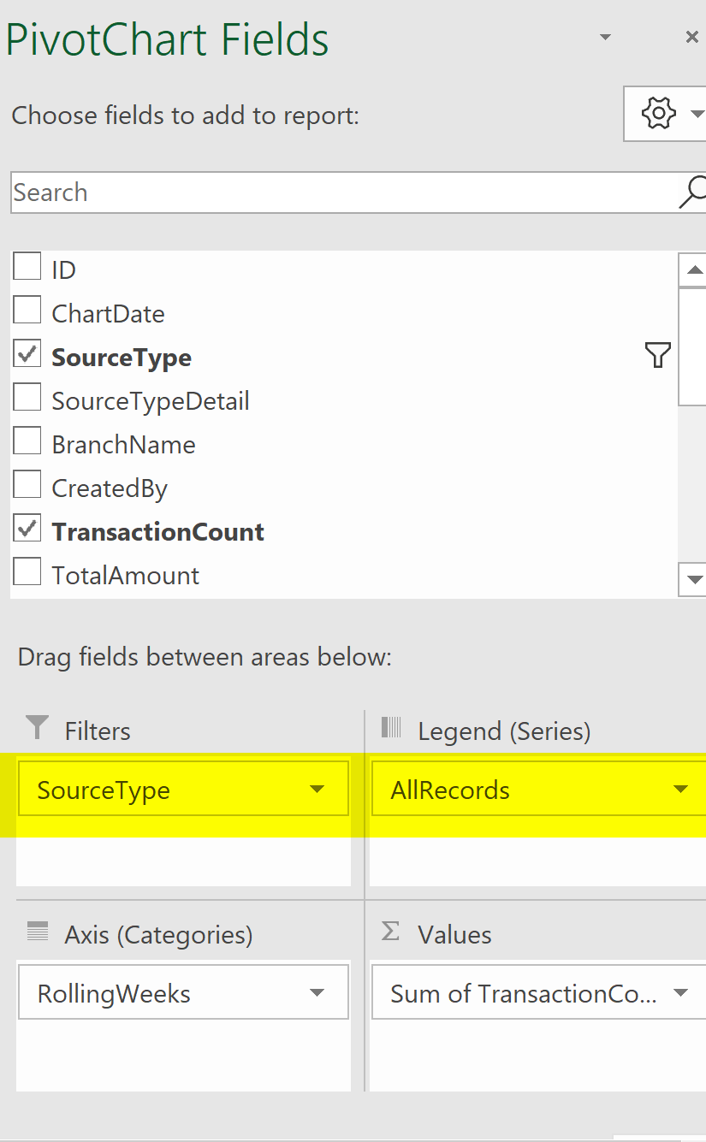The image size is (706, 1142).
Task: Enable the ChartDate field checkbox
Action: [x=27, y=311]
